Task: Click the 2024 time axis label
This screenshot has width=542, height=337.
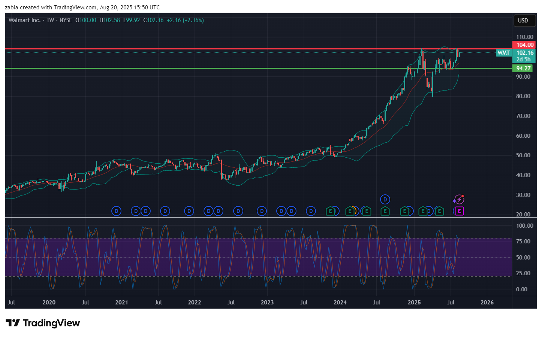Action: point(340,303)
